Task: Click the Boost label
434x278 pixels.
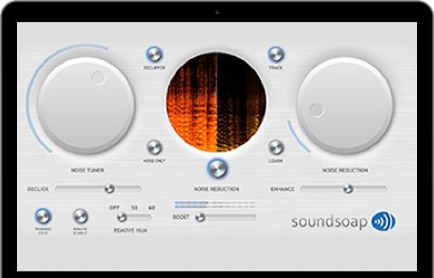Action: [x=181, y=217]
